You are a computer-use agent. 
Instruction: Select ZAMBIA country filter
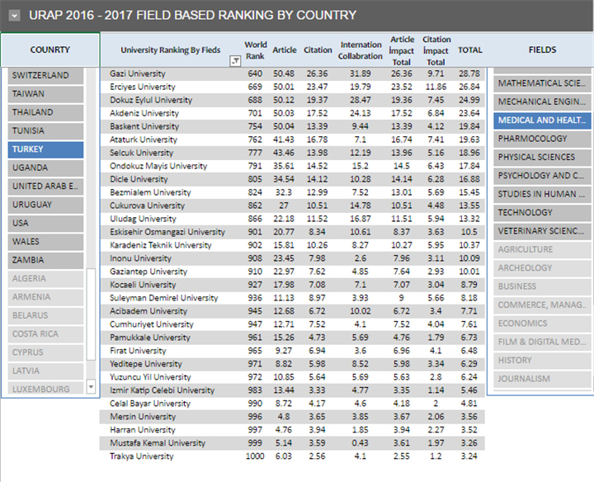[45, 260]
